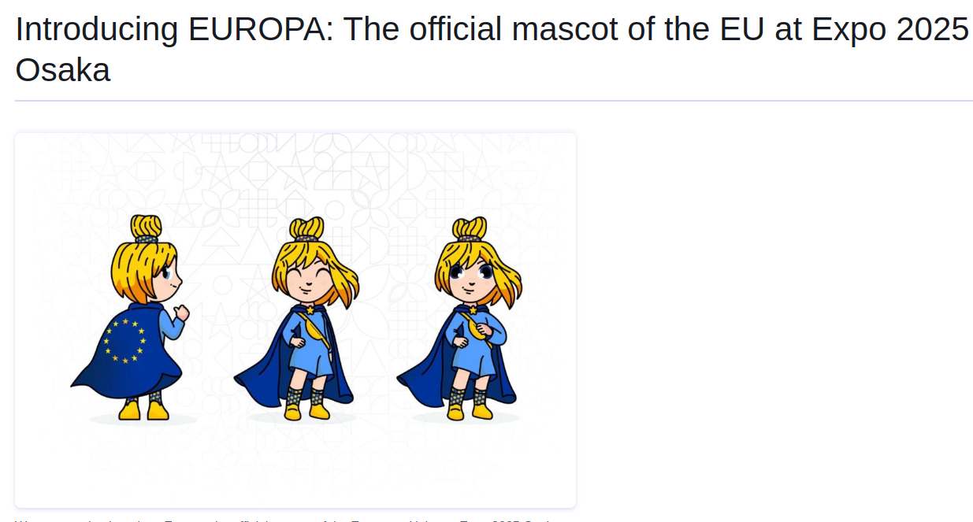Select the left mascot shown from behind
The image size is (973, 522).
(131, 317)
